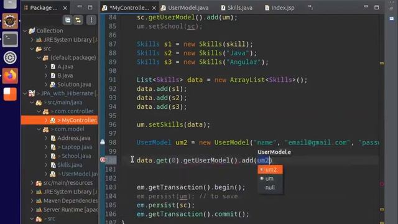The image size is (398, 224).
Task: Click the "Angular" string literal
Action: pyautogui.click(x=244, y=62)
